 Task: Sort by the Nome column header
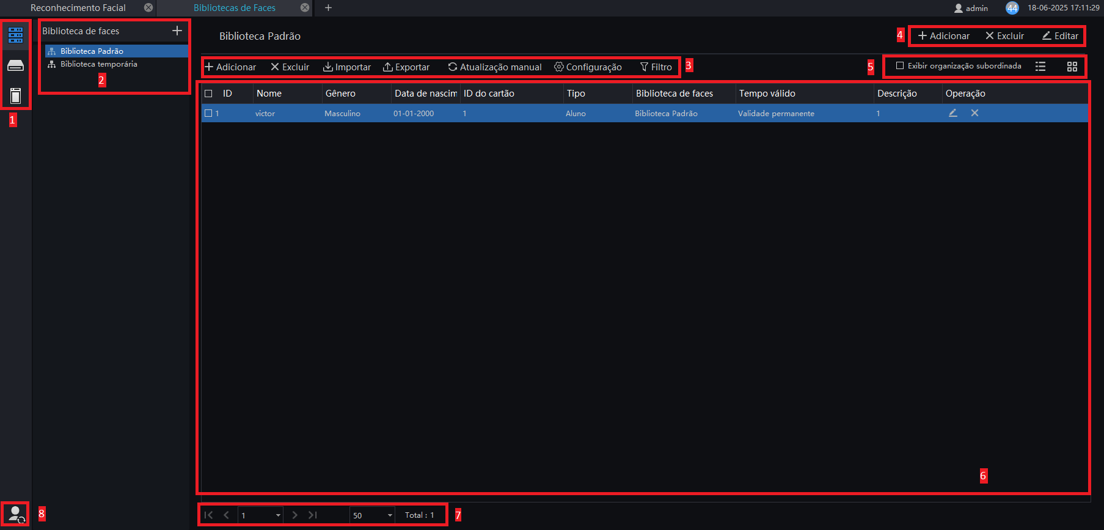click(x=269, y=94)
